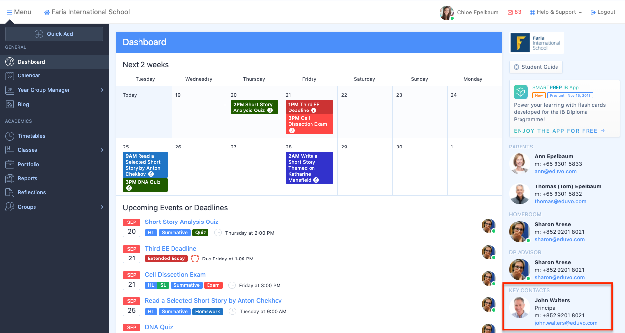Expand the Year Group Manager submenu
This screenshot has width=625, height=333.
tap(102, 90)
